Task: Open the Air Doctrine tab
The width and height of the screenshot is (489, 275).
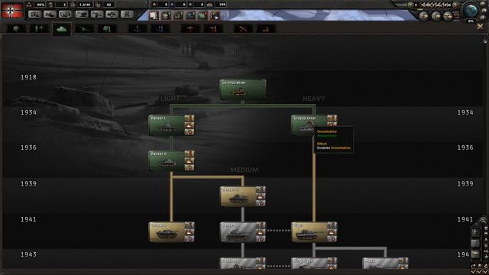Action: coord(213,29)
